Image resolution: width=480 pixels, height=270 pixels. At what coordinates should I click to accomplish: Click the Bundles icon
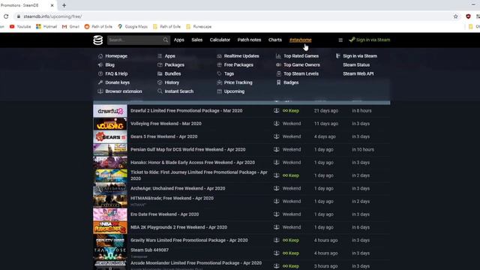pyautogui.click(x=160, y=73)
